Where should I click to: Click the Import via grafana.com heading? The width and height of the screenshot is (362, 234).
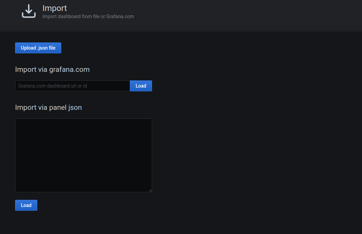pyautogui.click(x=52, y=69)
